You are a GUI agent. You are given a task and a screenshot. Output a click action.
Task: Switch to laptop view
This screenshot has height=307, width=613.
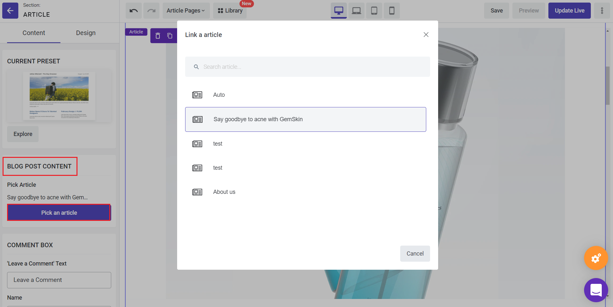(x=356, y=11)
